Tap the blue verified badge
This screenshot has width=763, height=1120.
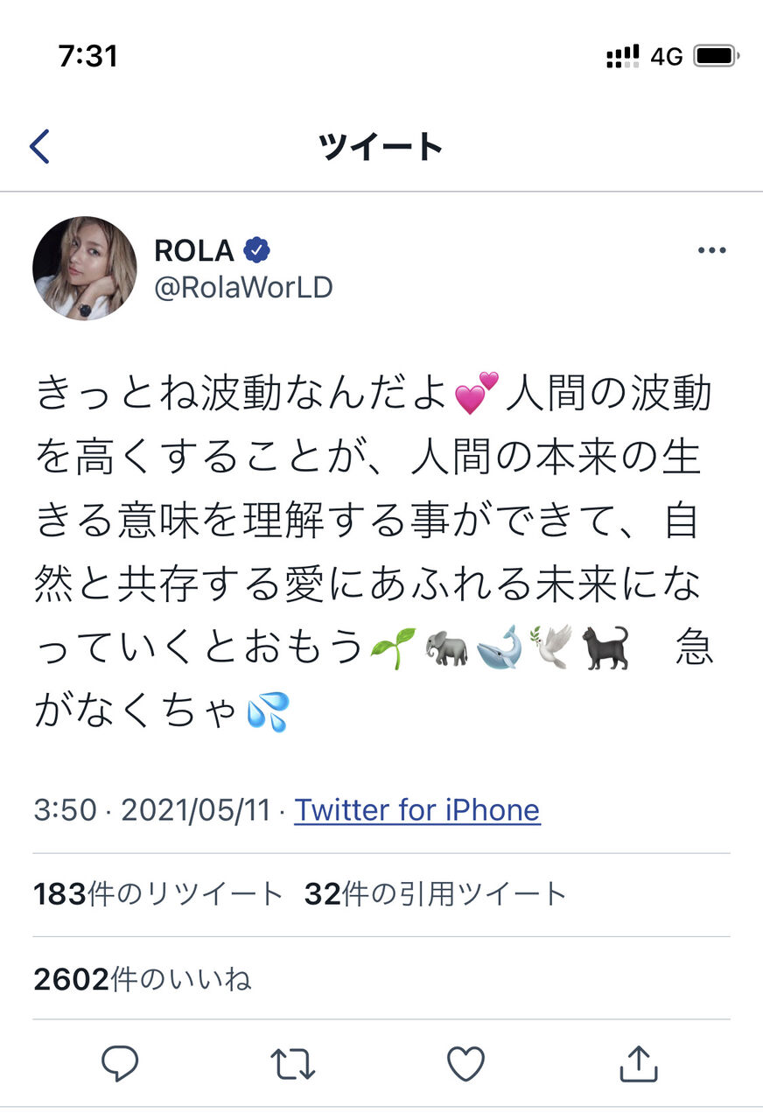256,251
